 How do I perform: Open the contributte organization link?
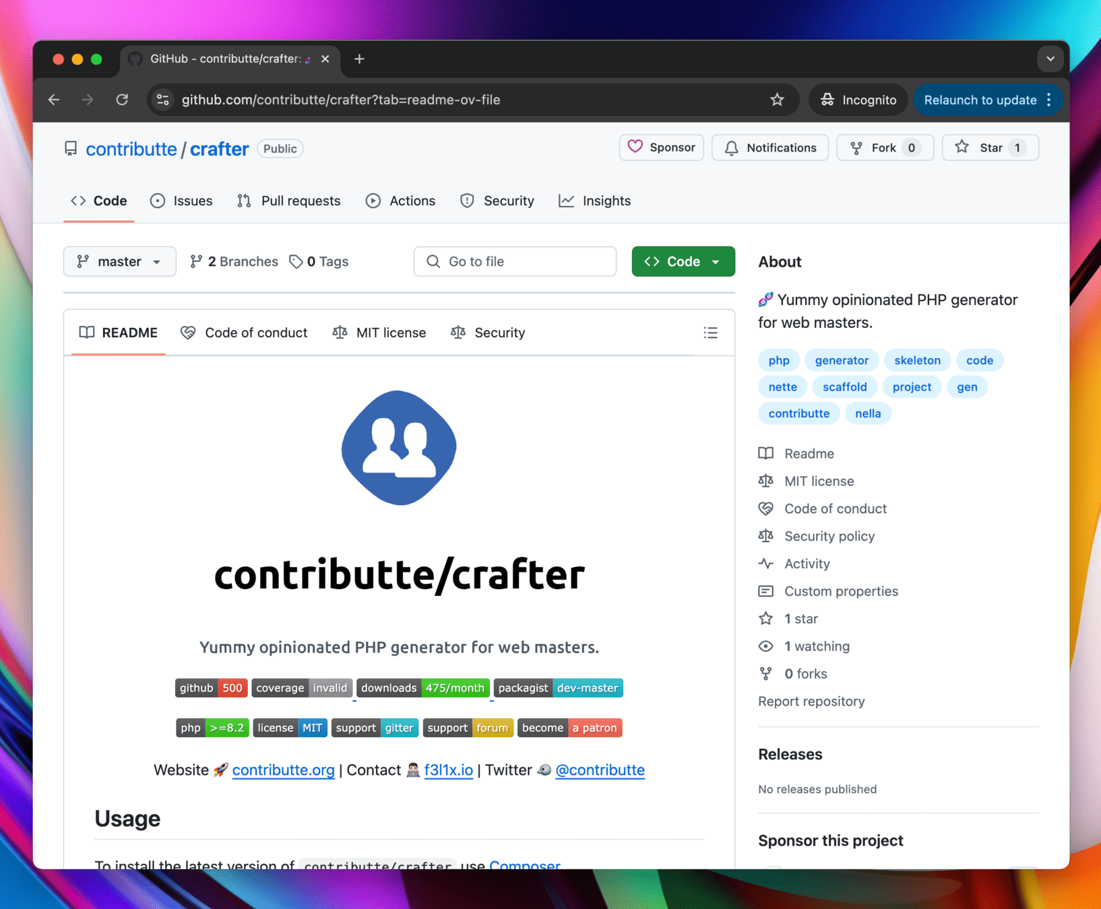pyautogui.click(x=131, y=149)
